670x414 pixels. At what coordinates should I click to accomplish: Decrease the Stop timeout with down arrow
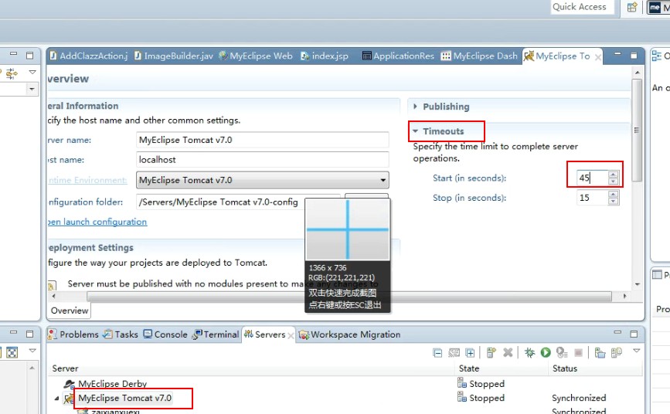click(x=613, y=202)
